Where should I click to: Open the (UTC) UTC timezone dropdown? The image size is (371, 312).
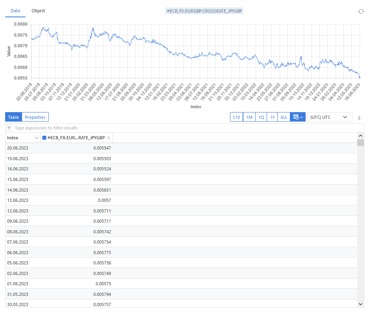pyautogui.click(x=330, y=117)
